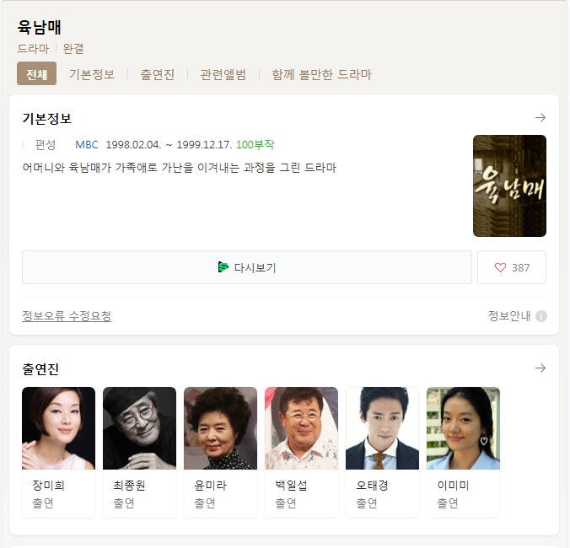Open 장미희's cast photo

[58, 428]
